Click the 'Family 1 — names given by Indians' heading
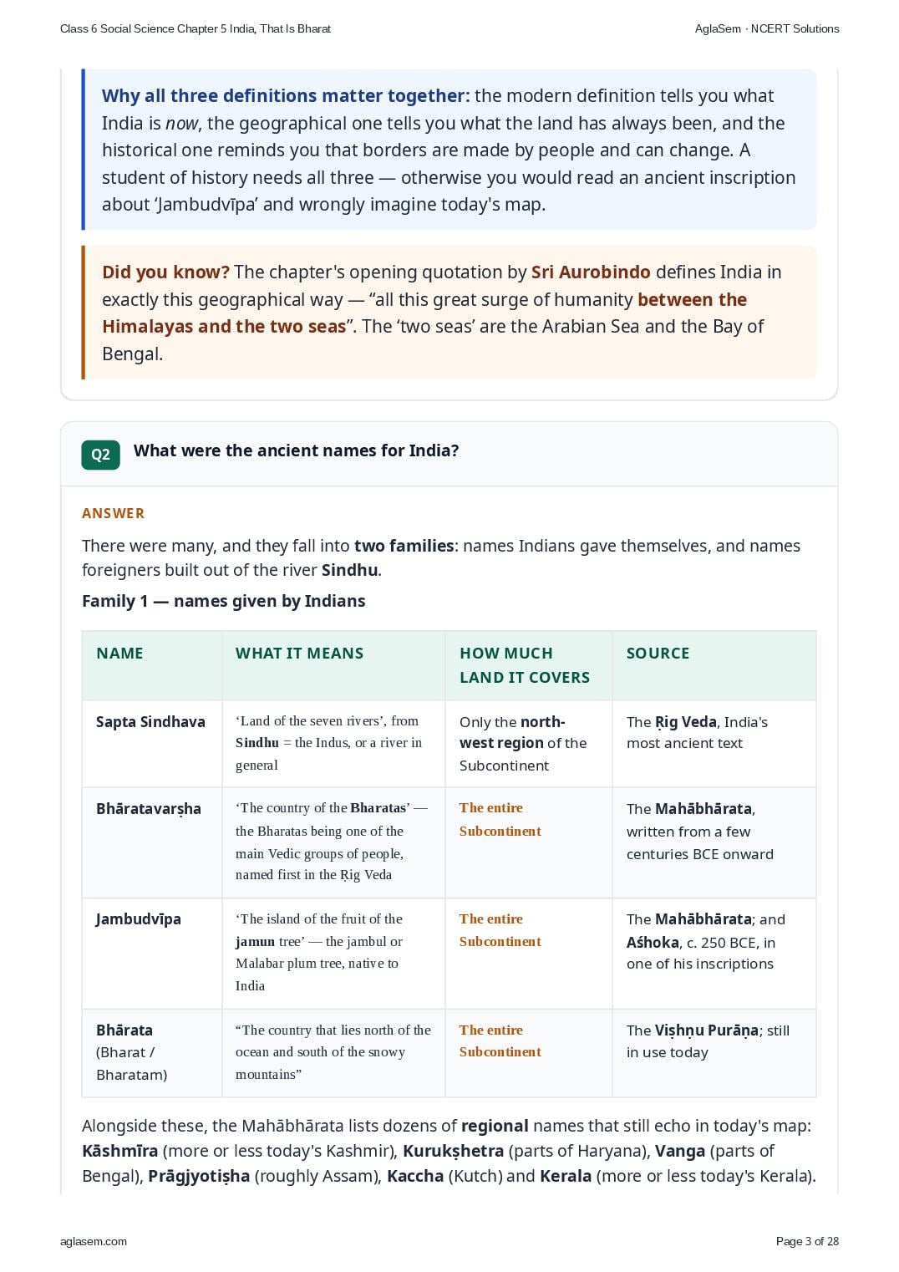 click(x=224, y=601)
